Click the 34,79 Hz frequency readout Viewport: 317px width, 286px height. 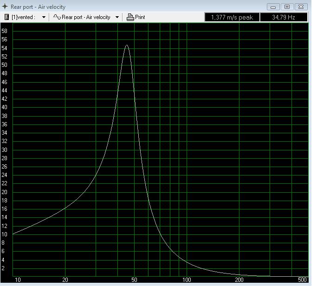pos(284,17)
